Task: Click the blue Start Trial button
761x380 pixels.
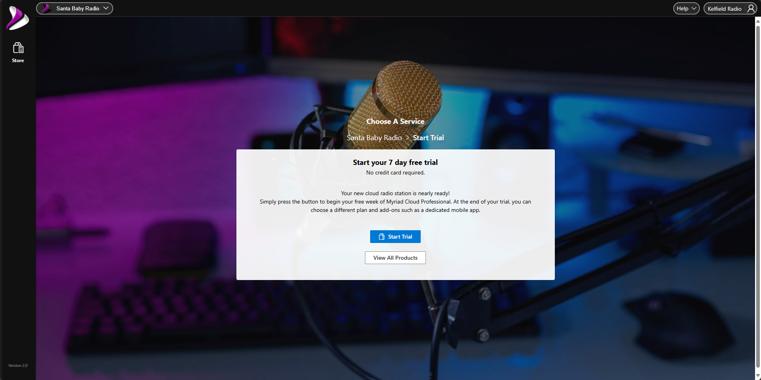Action: click(x=395, y=237)
